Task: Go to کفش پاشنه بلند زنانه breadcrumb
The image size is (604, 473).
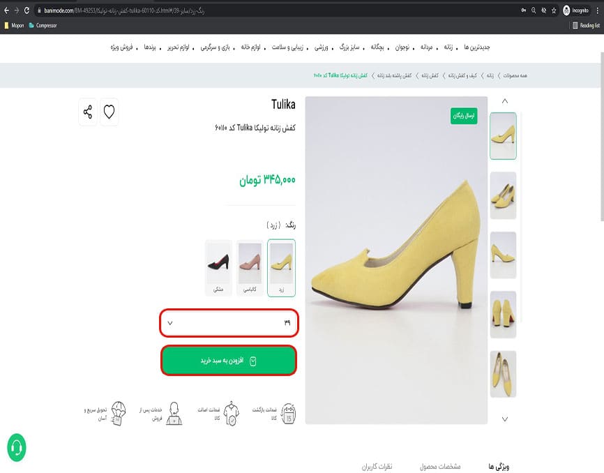Action: click(x=395, y=75)
